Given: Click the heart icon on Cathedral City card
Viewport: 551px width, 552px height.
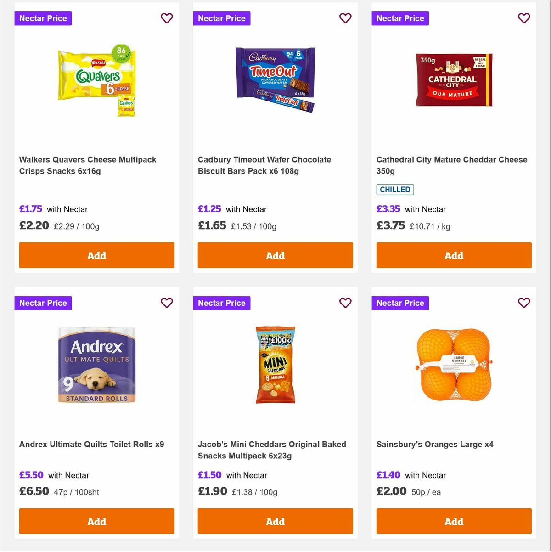Looking at the screenshot, I should (524, 18).
